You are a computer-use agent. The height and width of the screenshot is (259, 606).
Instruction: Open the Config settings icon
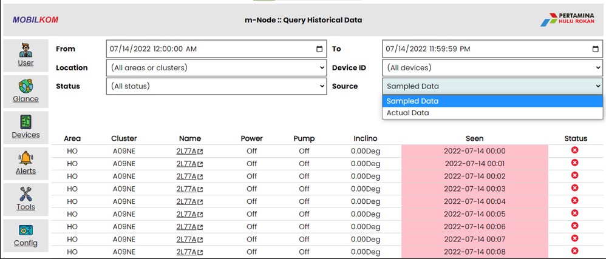coord(26,231)
